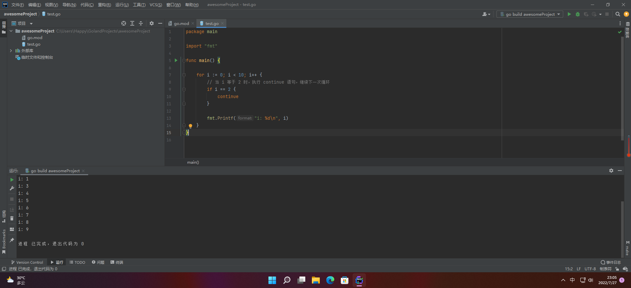This screenshot has width=631, height=288.
Task: Clear the Run console with the trash icon
Action: 12,218
